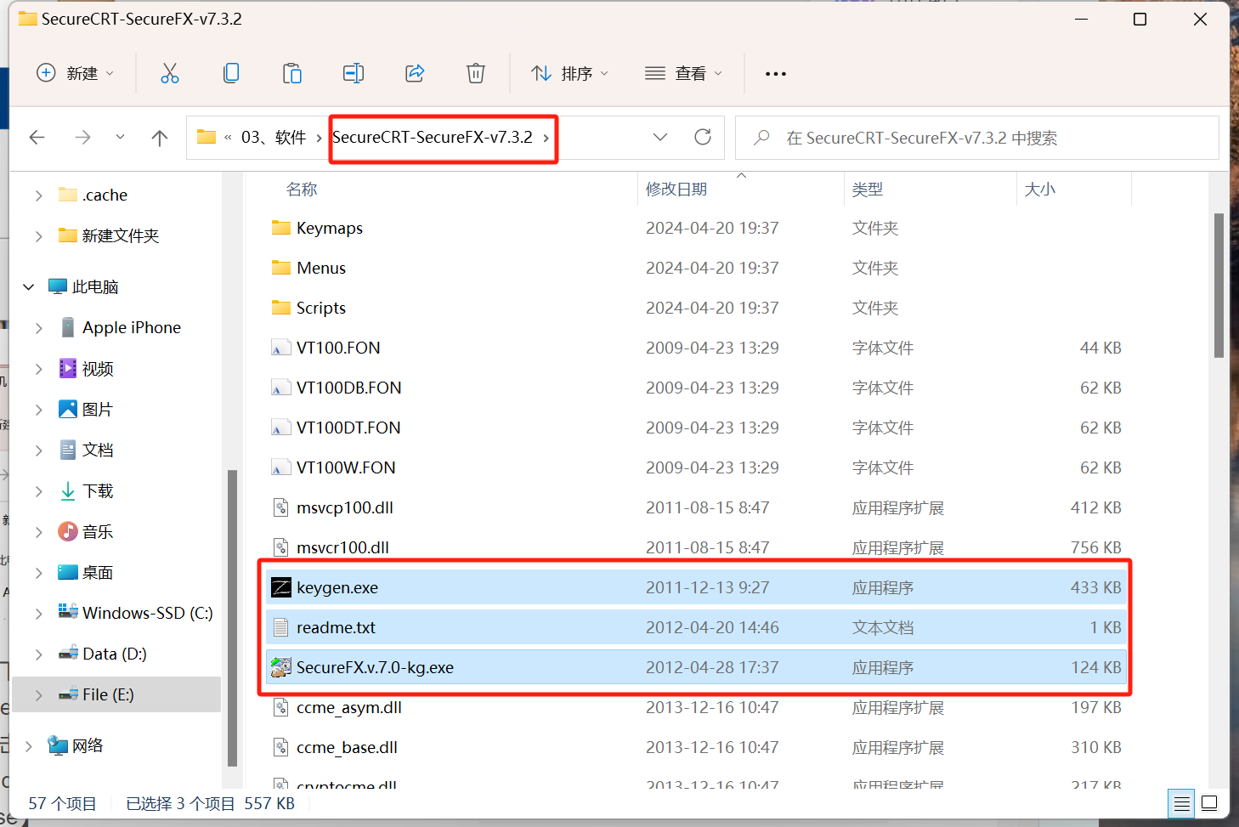Viewport: 1239px width, 827px height.
Task: Click the SecureFX.v.7.0-kg.exe application icon
Action: 281,667
